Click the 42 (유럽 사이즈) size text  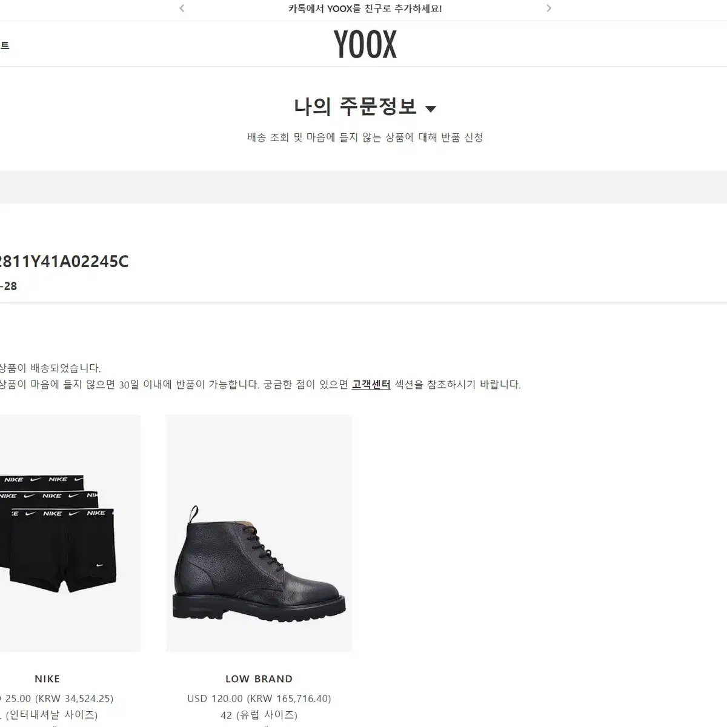point(259,715)
